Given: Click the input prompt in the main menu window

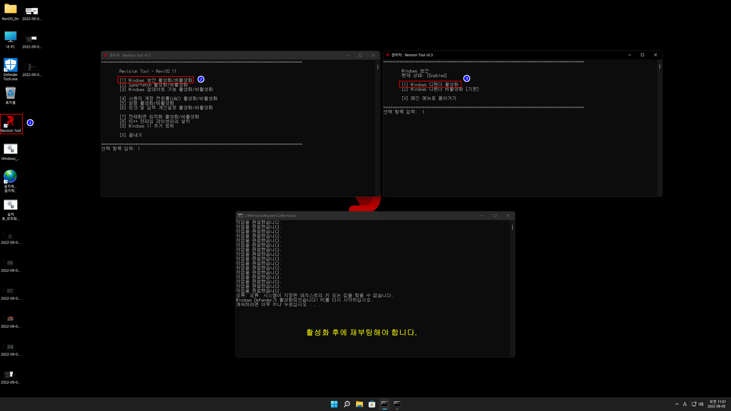Looking at the screenshot, I should tap(121, 149).
